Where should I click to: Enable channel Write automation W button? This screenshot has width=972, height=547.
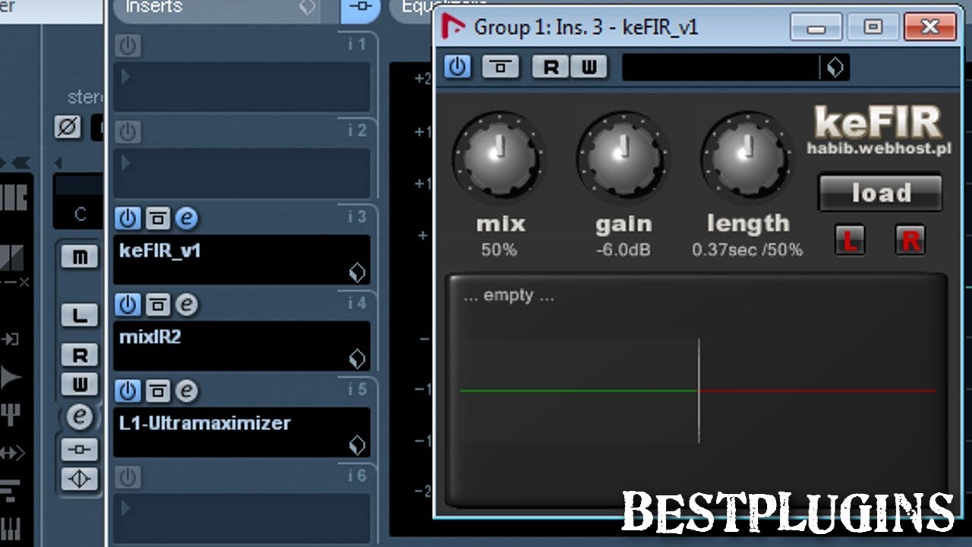pyautogui.click(x=80, y=384)
